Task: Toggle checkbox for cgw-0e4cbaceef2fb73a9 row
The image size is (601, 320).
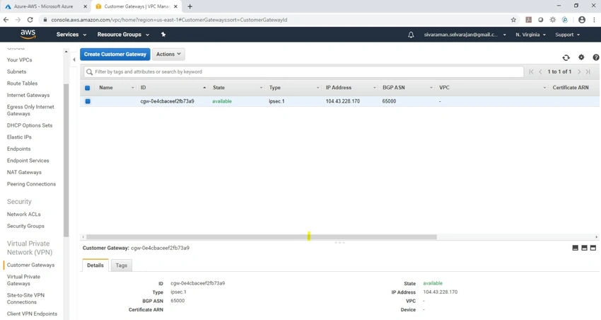Action: click(x=88, y=101)
